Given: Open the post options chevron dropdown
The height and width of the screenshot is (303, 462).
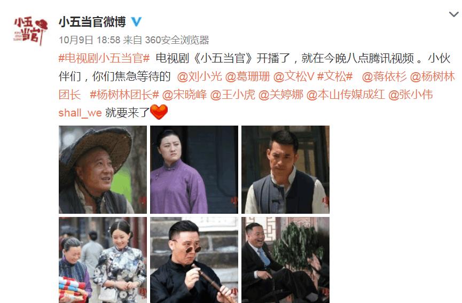Looking at the screenshot, I should click(x=453, y=14).
